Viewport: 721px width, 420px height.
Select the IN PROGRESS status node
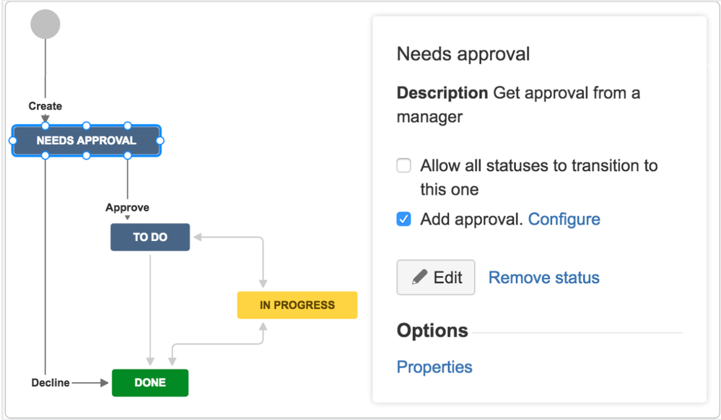tap(297, 305)
